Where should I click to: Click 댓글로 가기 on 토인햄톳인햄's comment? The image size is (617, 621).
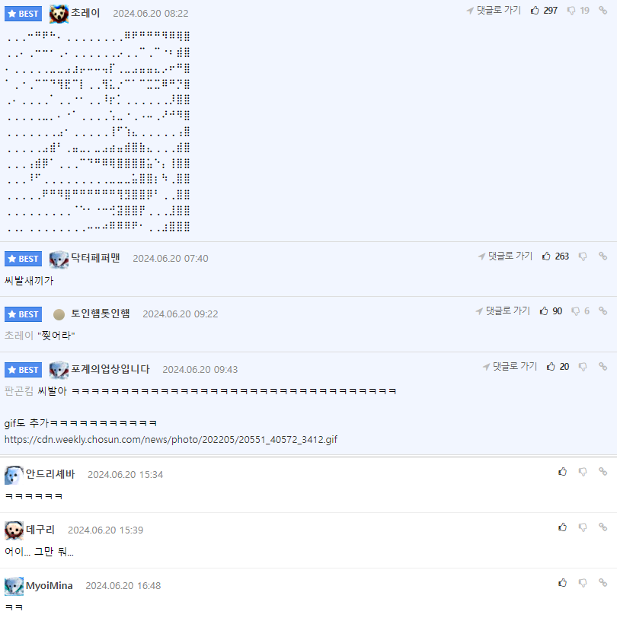tap(503, 311)
